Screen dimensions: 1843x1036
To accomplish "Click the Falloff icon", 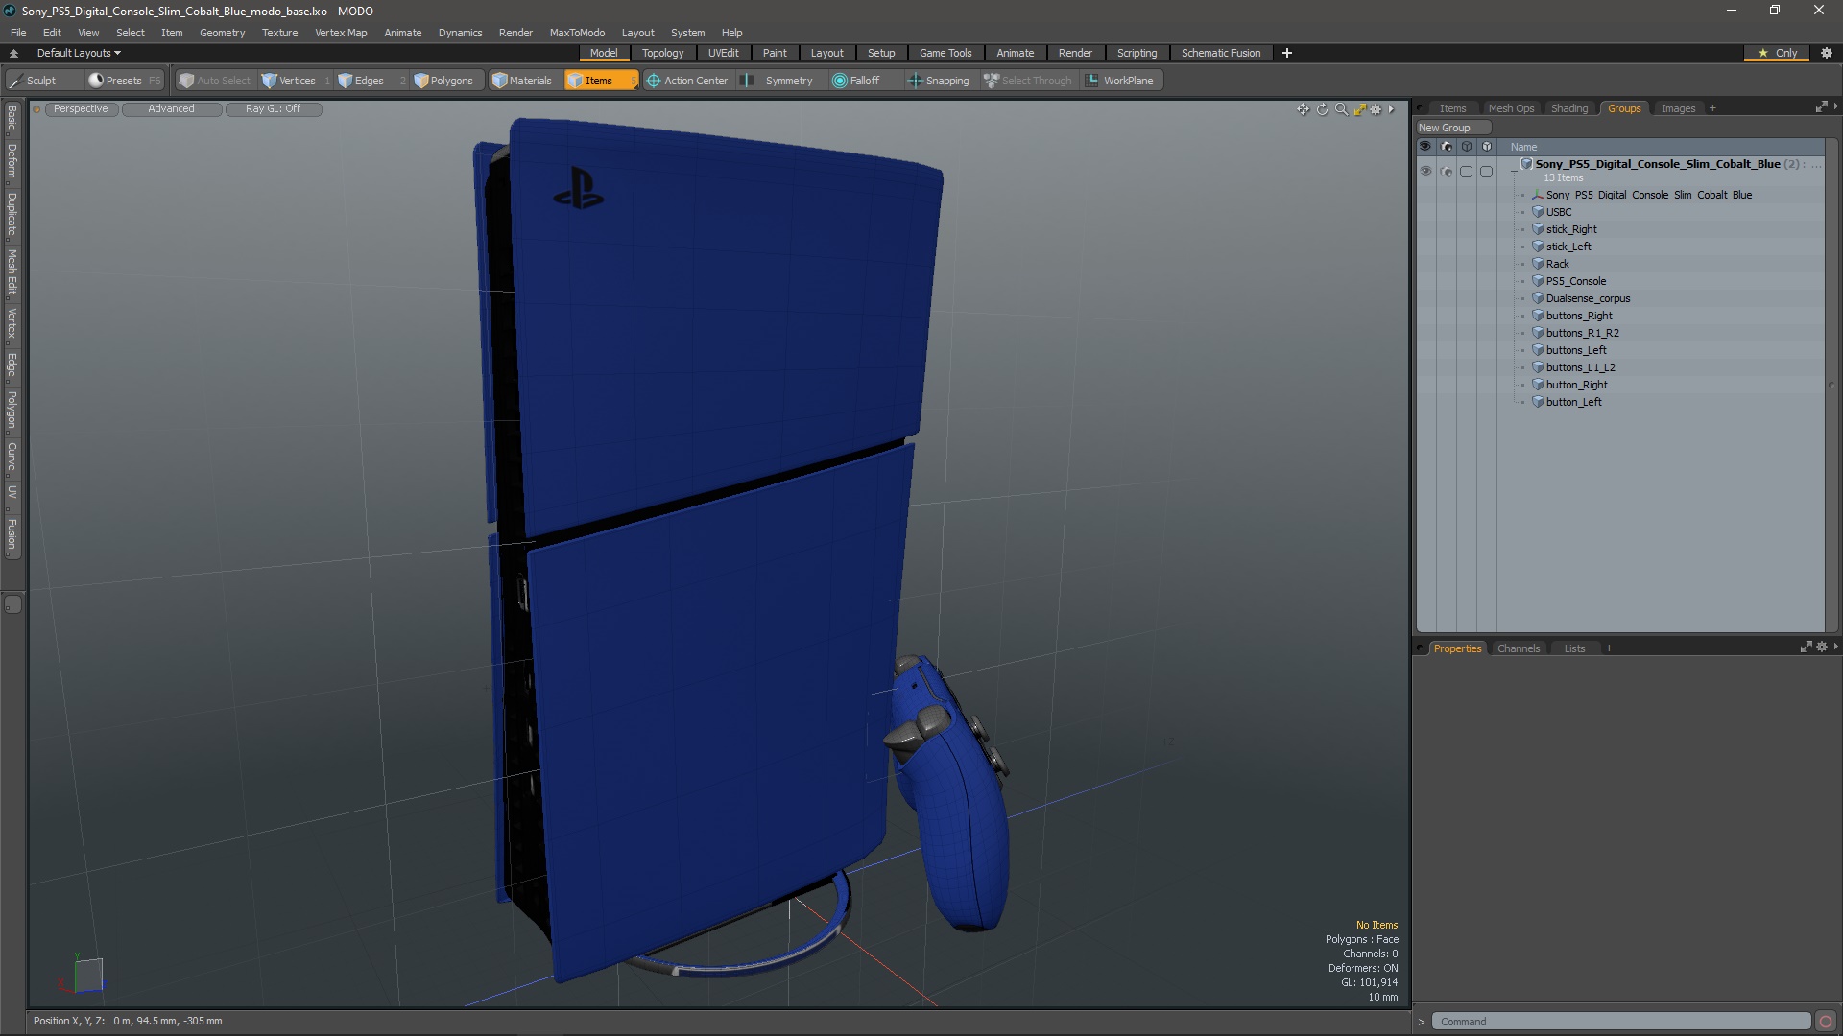I will click(840, 81).
